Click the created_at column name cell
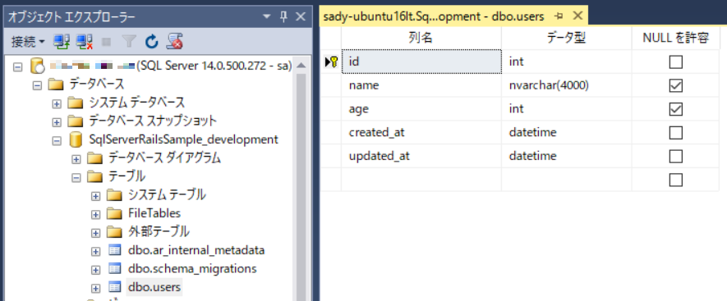Image resolution: width=727 pixels, height=301 pixels. click(x=421, y=132)
